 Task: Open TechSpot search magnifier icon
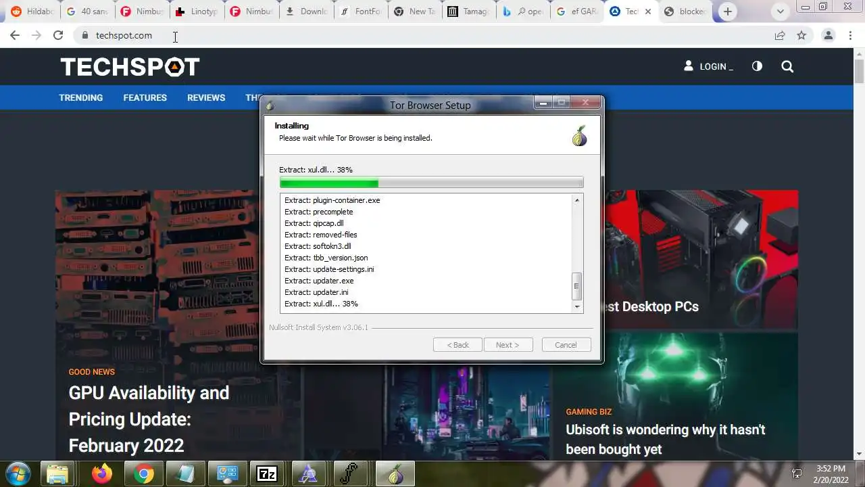787,66
